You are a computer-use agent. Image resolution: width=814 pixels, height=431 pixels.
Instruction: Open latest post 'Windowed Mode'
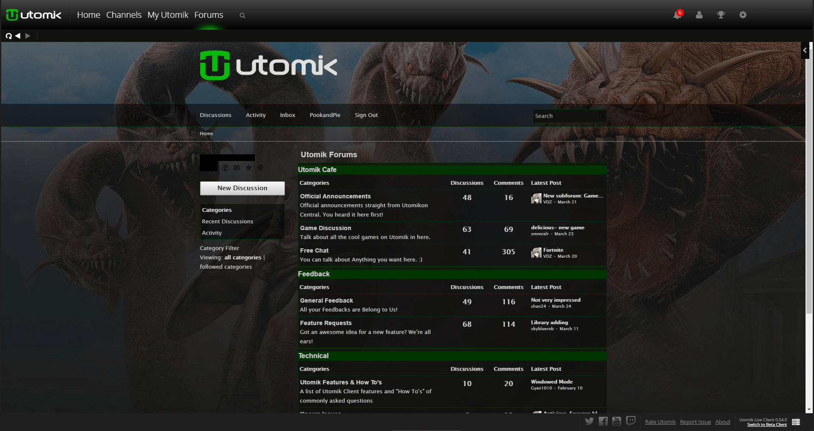point(552,382)
